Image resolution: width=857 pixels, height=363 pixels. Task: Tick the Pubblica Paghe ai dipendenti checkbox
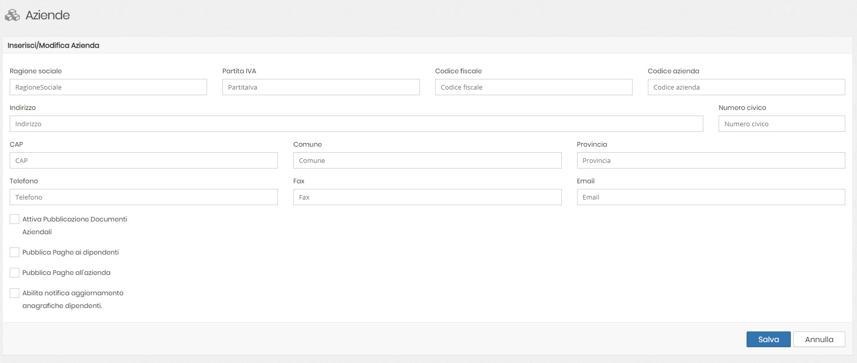click(x=14, y=253)
